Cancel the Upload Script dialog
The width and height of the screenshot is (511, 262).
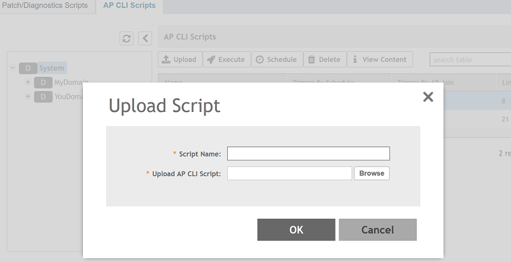378,230
